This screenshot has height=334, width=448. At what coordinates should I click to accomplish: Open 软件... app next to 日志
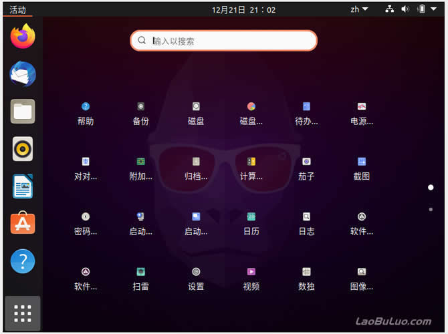click(362, 224)
